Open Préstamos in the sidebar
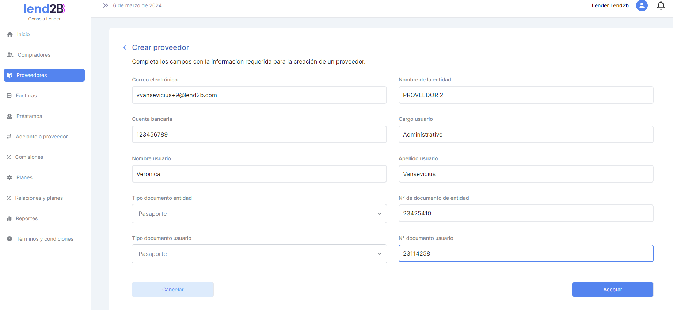Viewport: 673px width, 310px height. [29, 116]
